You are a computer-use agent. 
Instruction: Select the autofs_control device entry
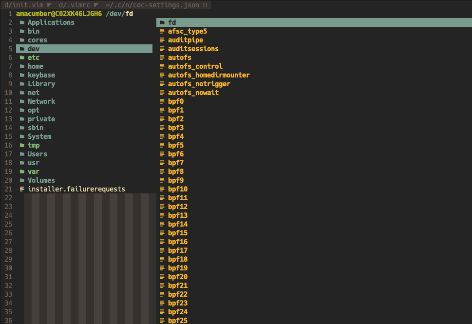195,66
